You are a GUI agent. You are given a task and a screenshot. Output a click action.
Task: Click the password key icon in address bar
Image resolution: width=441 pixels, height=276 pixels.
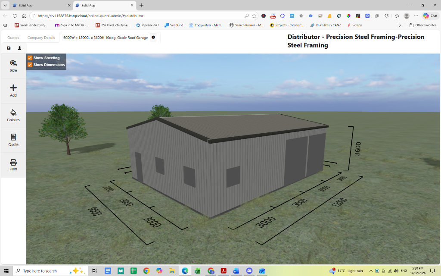(x=247, y=16)
